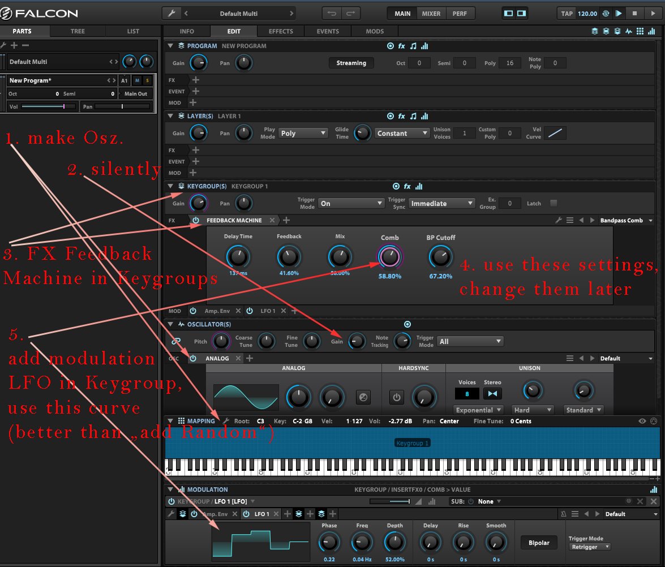Open SUB None dropdown
The width and height of the screenshot is (665, 567).
pyautogui.click(x=490, y=501)
